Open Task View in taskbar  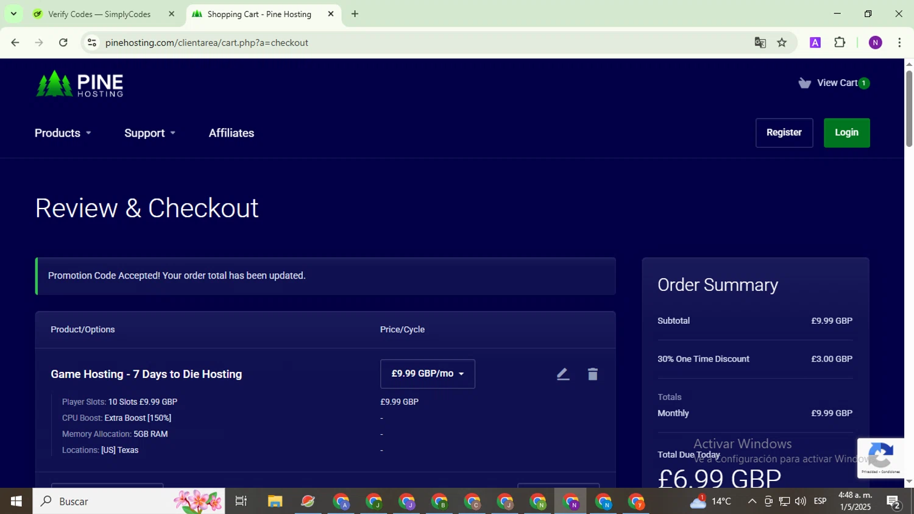241,501
